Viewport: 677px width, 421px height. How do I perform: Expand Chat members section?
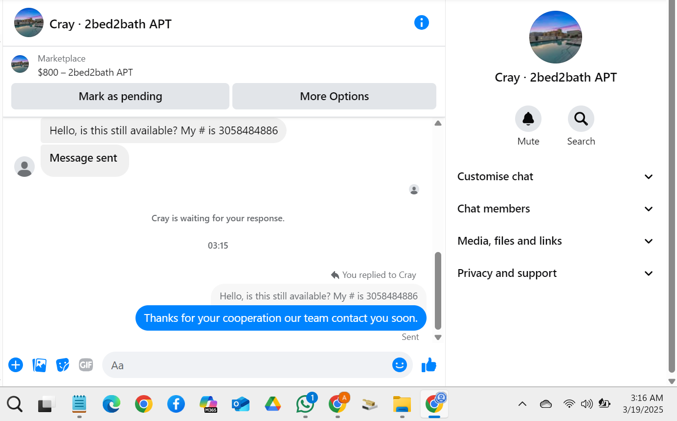[x=556, y=209]
